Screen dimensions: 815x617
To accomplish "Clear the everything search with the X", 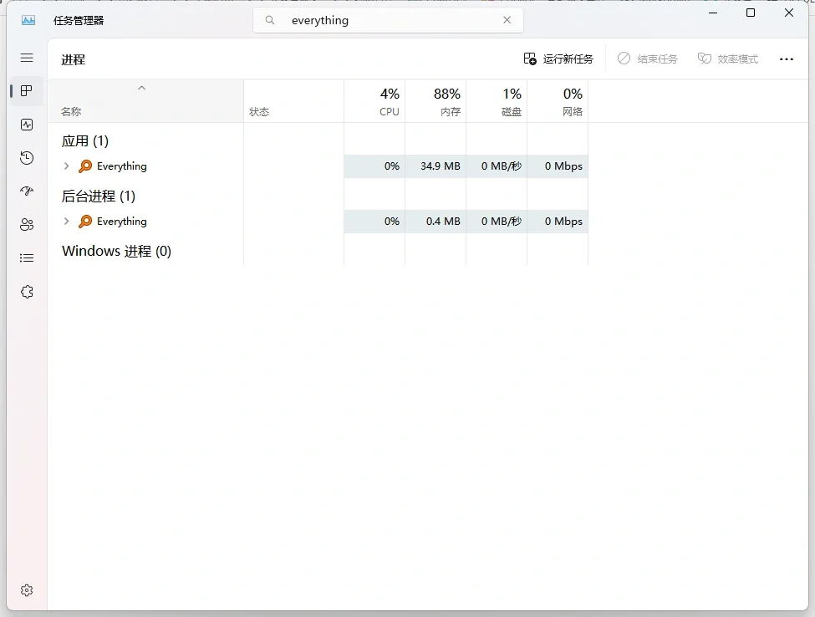I will (507, 20).
